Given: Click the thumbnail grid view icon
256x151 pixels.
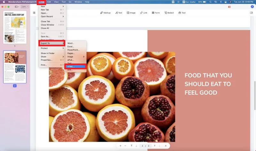Looking at the screenshot, I should point(34,13).
